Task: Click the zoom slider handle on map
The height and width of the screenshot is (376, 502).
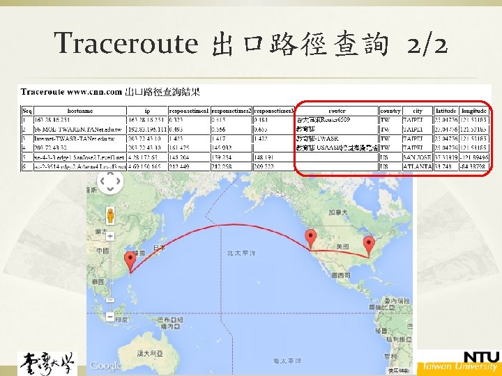Action: coord(110,300)
